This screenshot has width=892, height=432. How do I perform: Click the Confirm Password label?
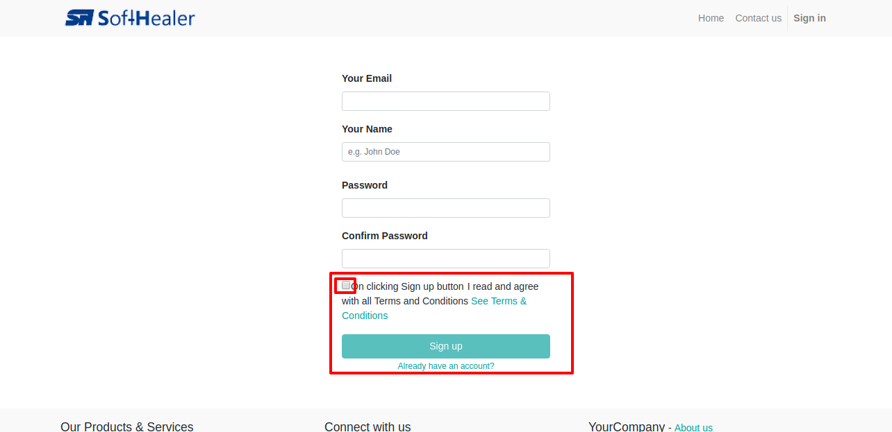(x=385, y=236)
